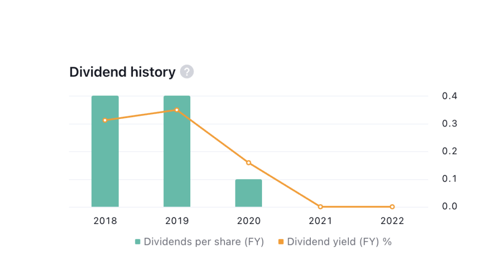The height and width of the screenshot is (280, 486).
Task: Click the 0.3 y-axis value
Action: [x=449, y=124]
